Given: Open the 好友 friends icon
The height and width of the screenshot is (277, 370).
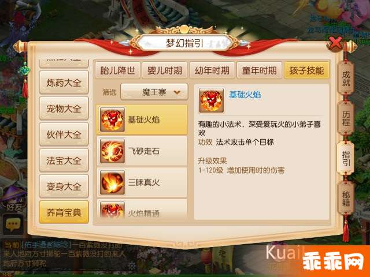Looking at the screenshot, I should tap(14, 199).
